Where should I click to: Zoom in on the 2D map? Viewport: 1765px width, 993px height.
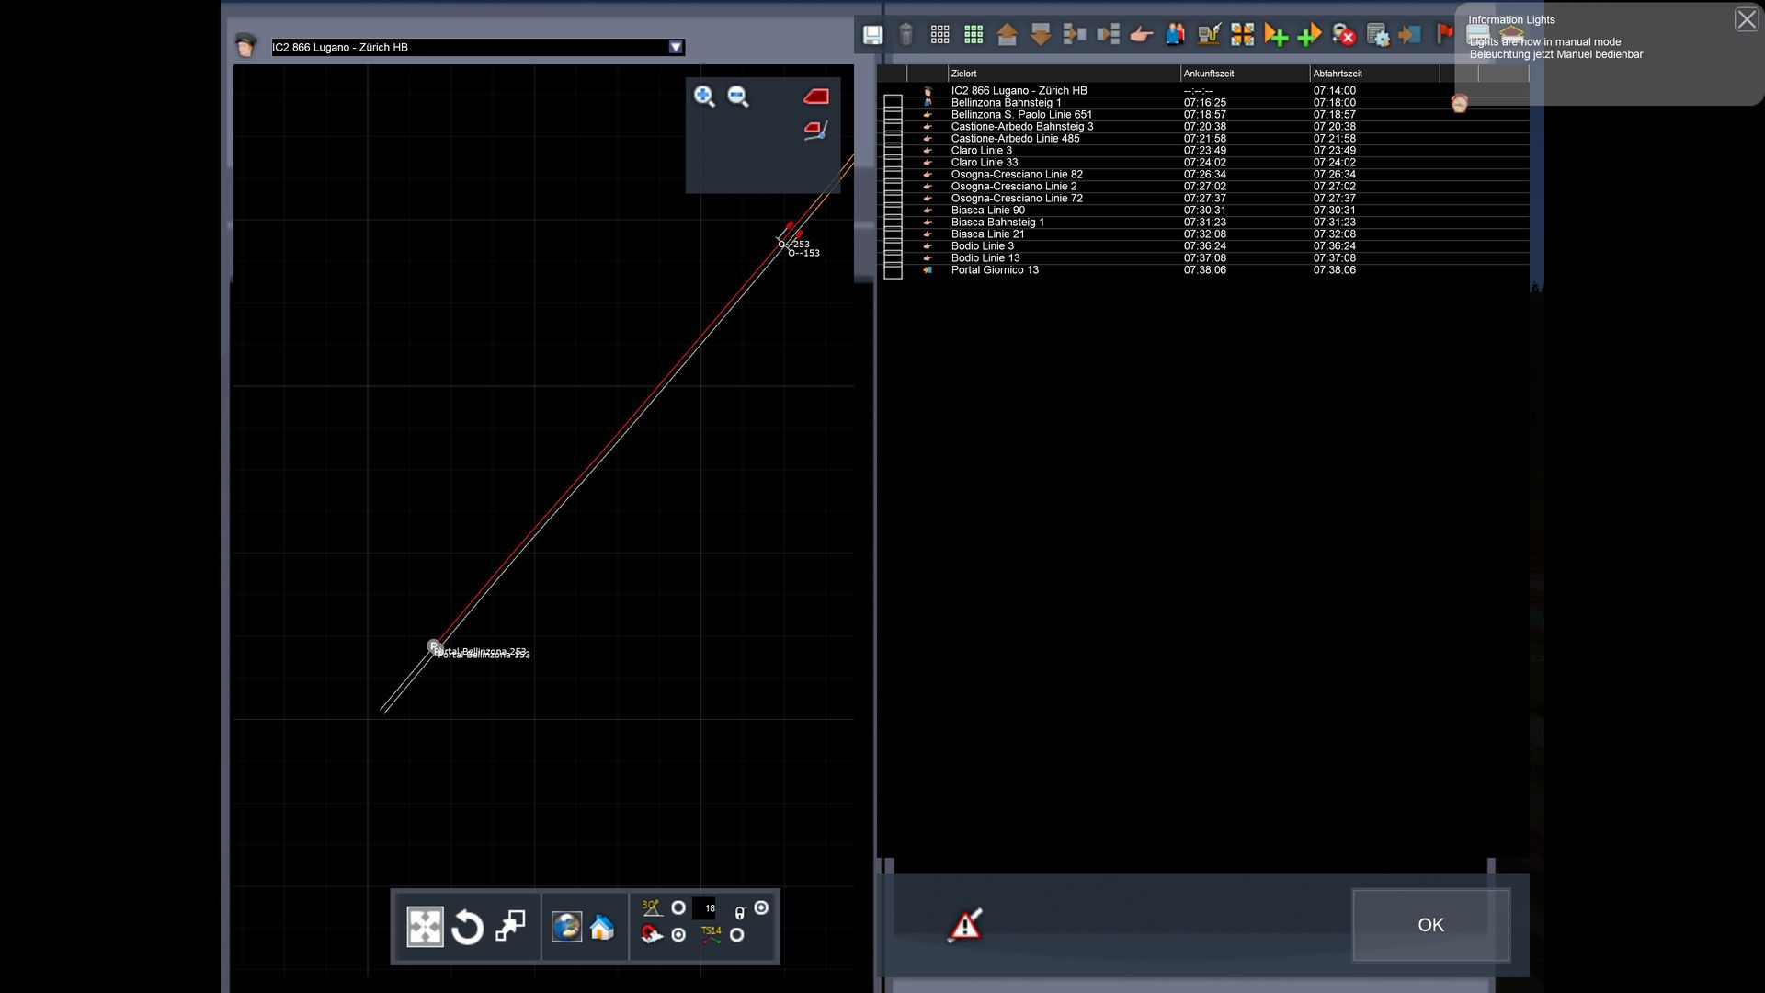(704, 97)
